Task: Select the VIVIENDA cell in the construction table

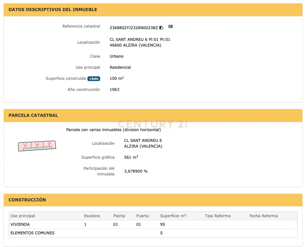Action: 20,225
